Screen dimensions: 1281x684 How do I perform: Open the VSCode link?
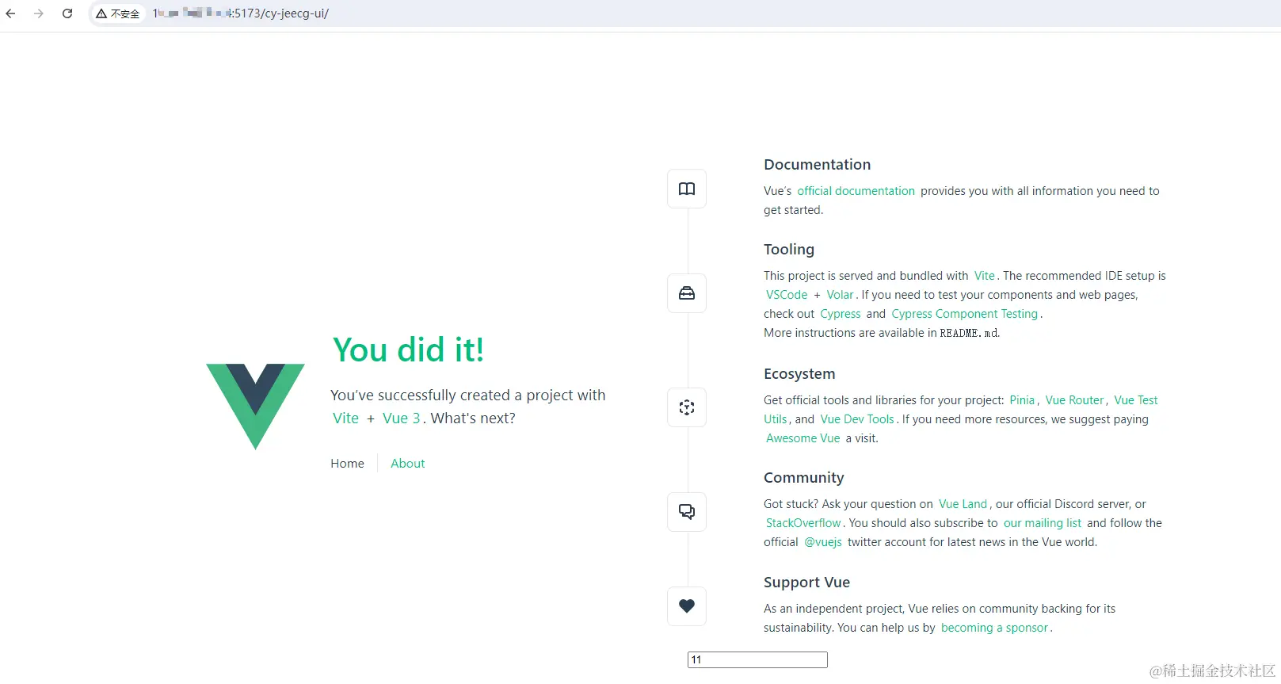point(787,295)
